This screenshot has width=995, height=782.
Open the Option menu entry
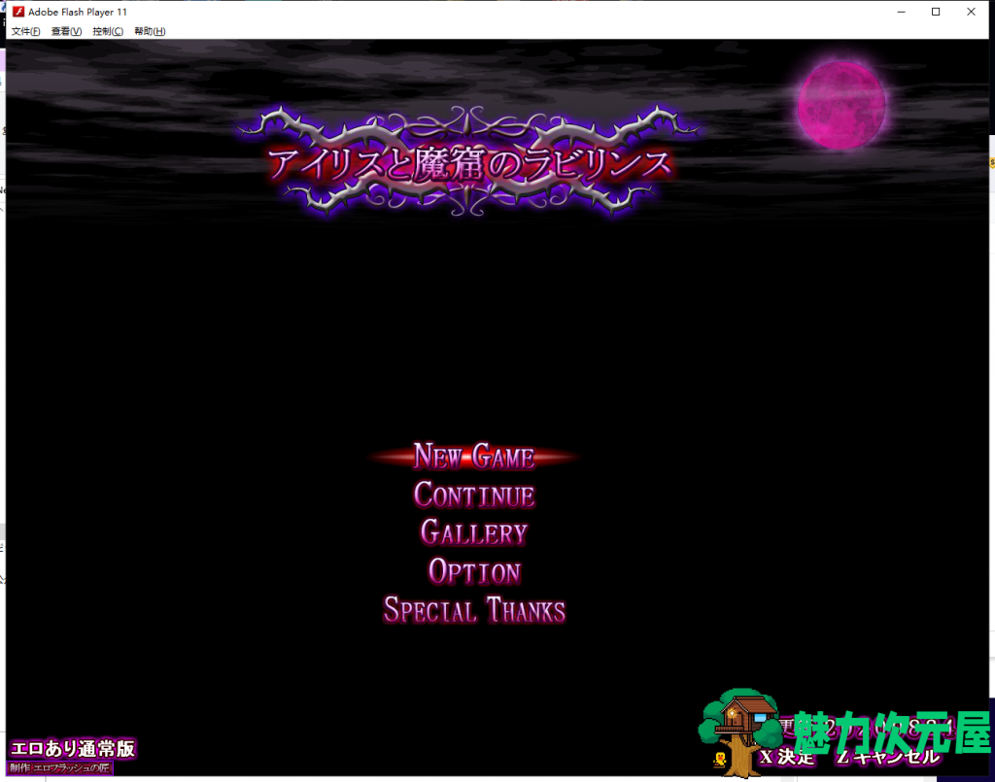click(474, 571)
